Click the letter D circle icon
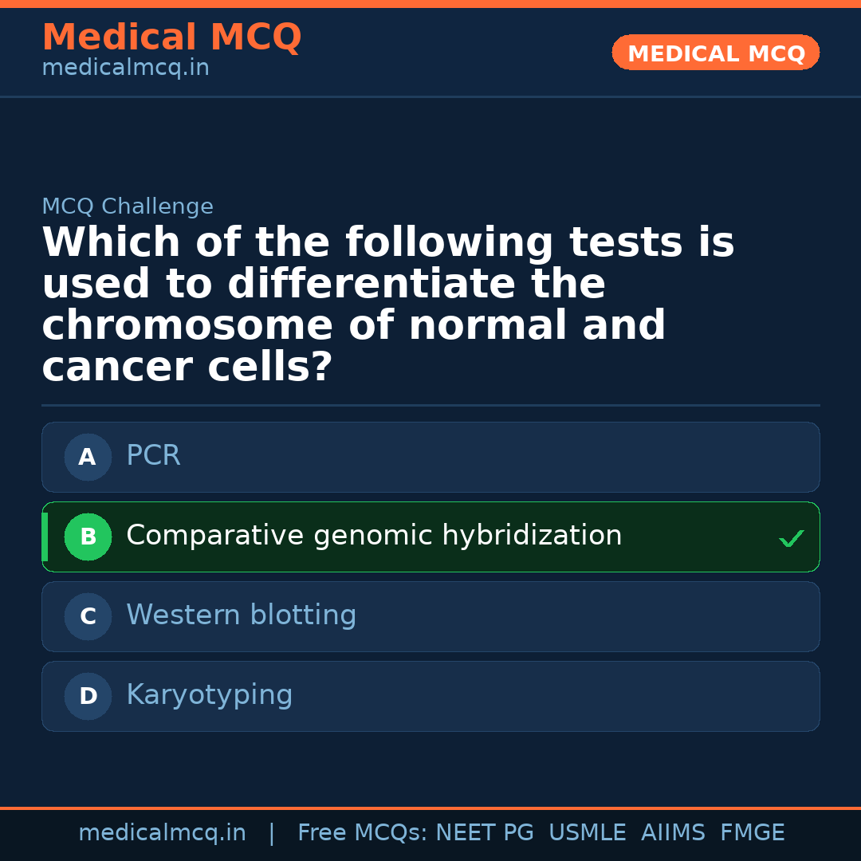The width and height of the screenshot is (861, 861). pos(88,696)
